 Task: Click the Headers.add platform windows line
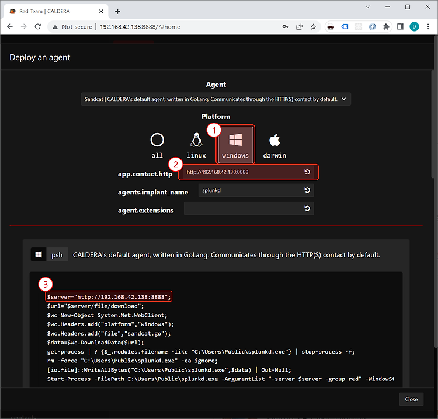(110, 324)
